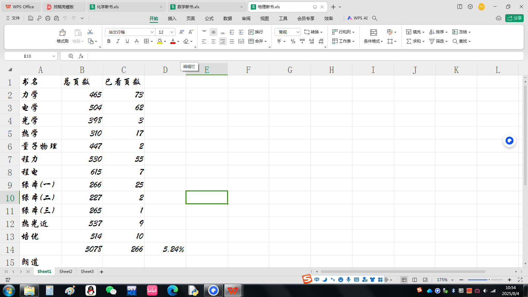The height and width of the screenshot is (297, 528).
Task: Increase font size with A+ icon
Action: pos(181,32)
